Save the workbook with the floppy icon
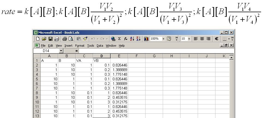 coord(50,39)
